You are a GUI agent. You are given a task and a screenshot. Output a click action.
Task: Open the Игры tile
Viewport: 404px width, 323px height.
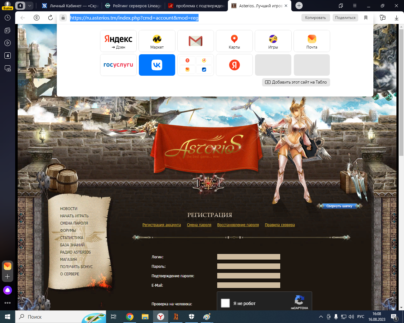click(273, 41)
